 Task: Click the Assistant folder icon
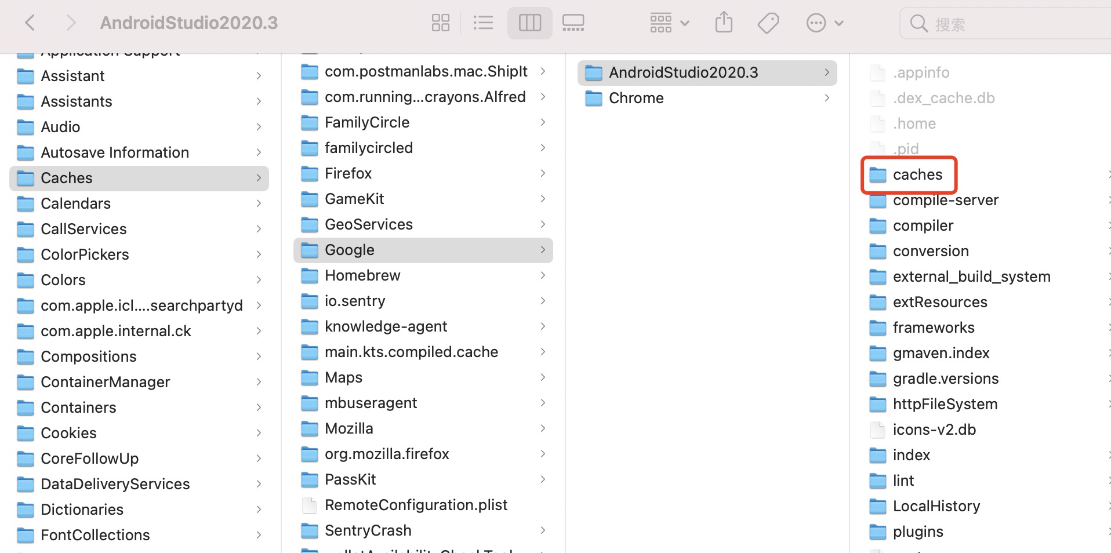click(x=26, y=76)
